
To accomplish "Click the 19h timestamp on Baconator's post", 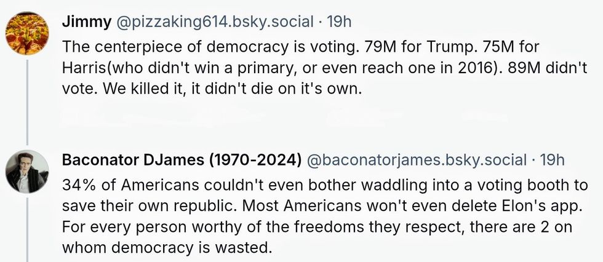I will pyautogui.click(x=551, y=160).
